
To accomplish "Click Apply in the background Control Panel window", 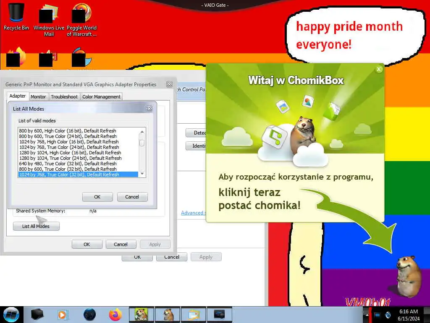I will [206, 257].
